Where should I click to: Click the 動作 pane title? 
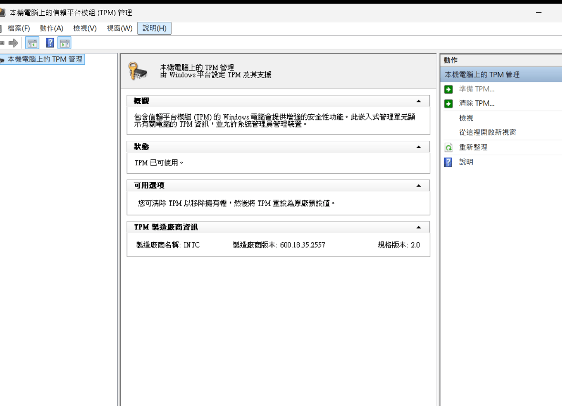point(450,60)
